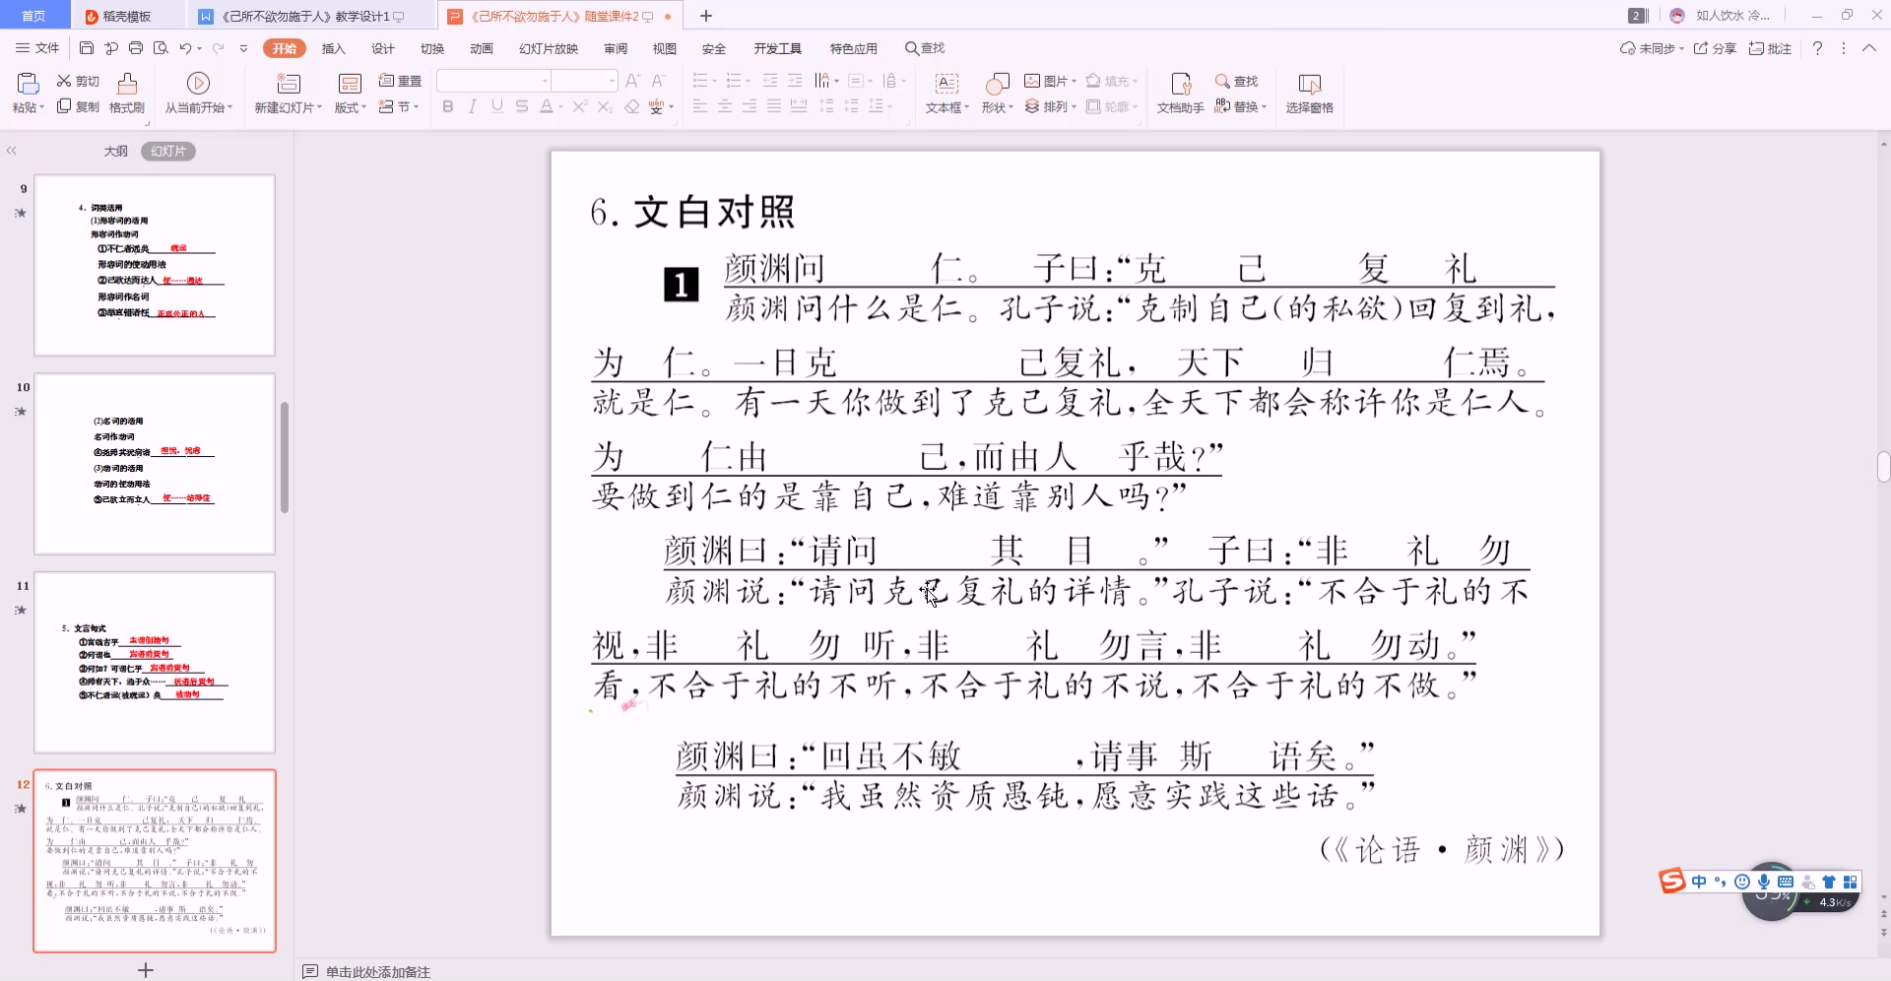Viewport: 1891px width, 981px height.
Task: Select slide 11 thumbnail
Action: coord(155,662)
